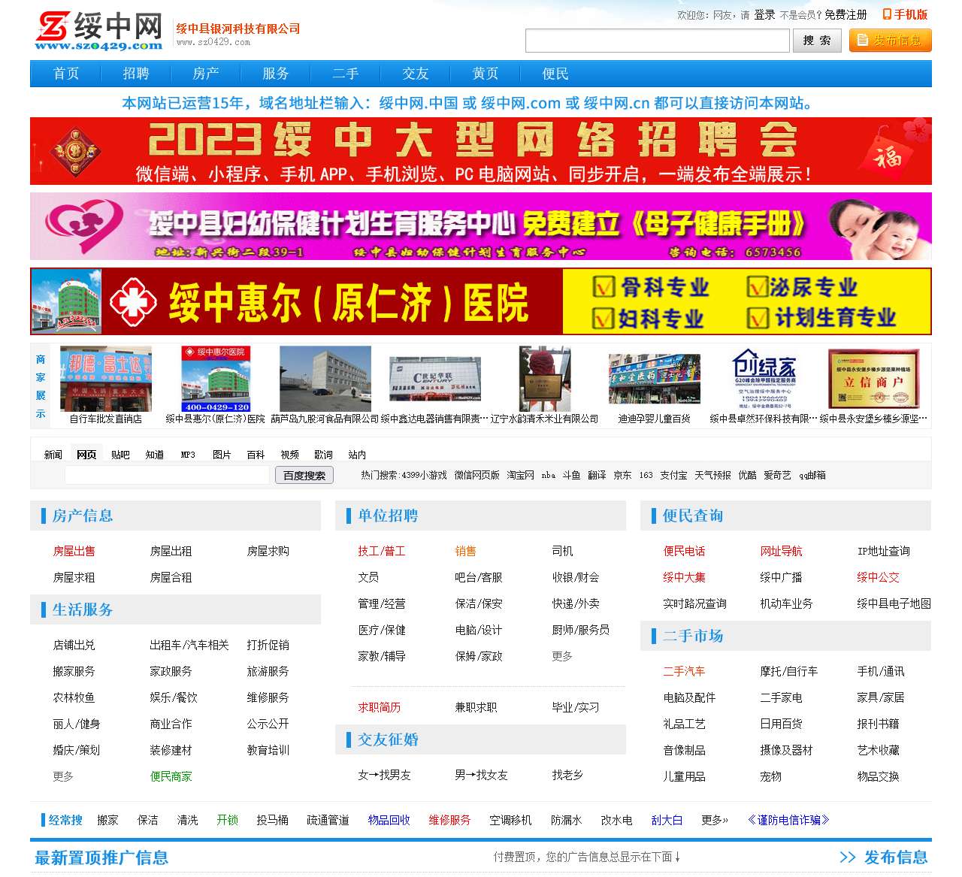The height and width of the screenshot is (877, 962).
Task: Open hot search link 天气预报
Action: tap(712, 475)
